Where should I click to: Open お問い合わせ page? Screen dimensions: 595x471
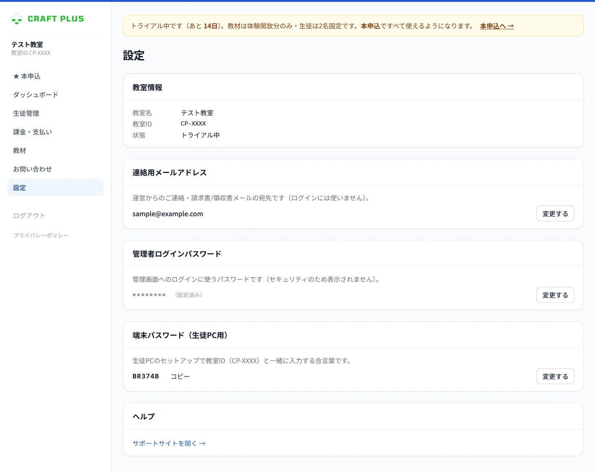coord(55,169)
